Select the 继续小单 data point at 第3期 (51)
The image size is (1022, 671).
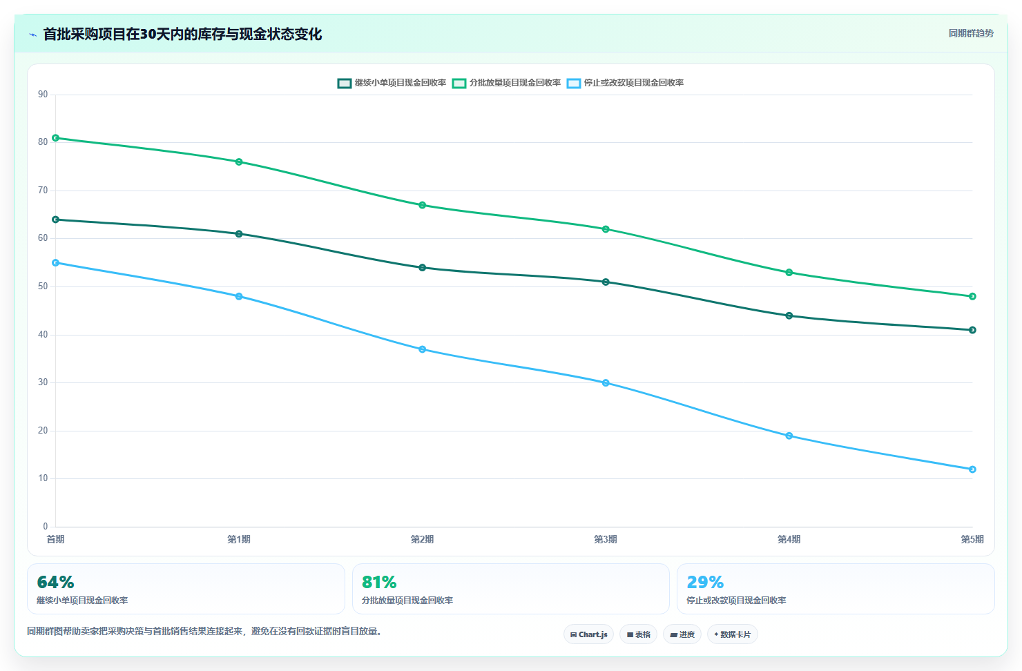point(606,282)
